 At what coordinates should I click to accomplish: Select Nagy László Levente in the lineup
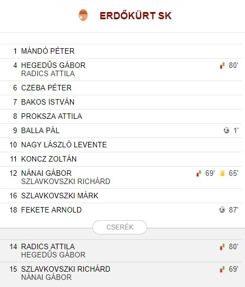[x=64, y=145]
